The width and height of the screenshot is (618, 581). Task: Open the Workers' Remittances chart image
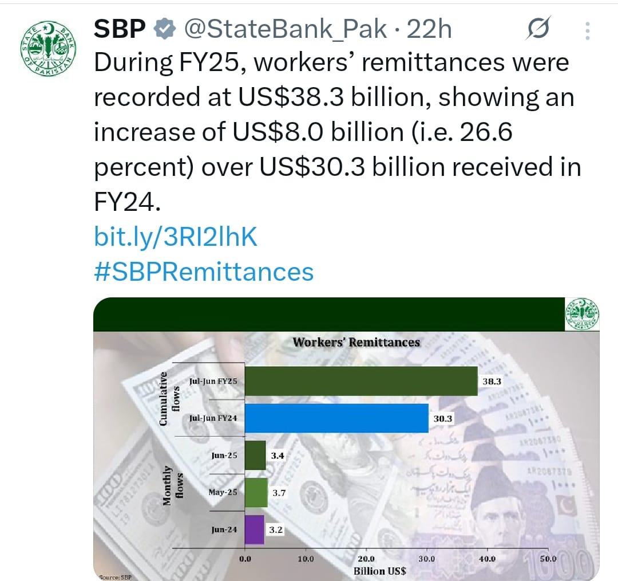click(346, 438)
